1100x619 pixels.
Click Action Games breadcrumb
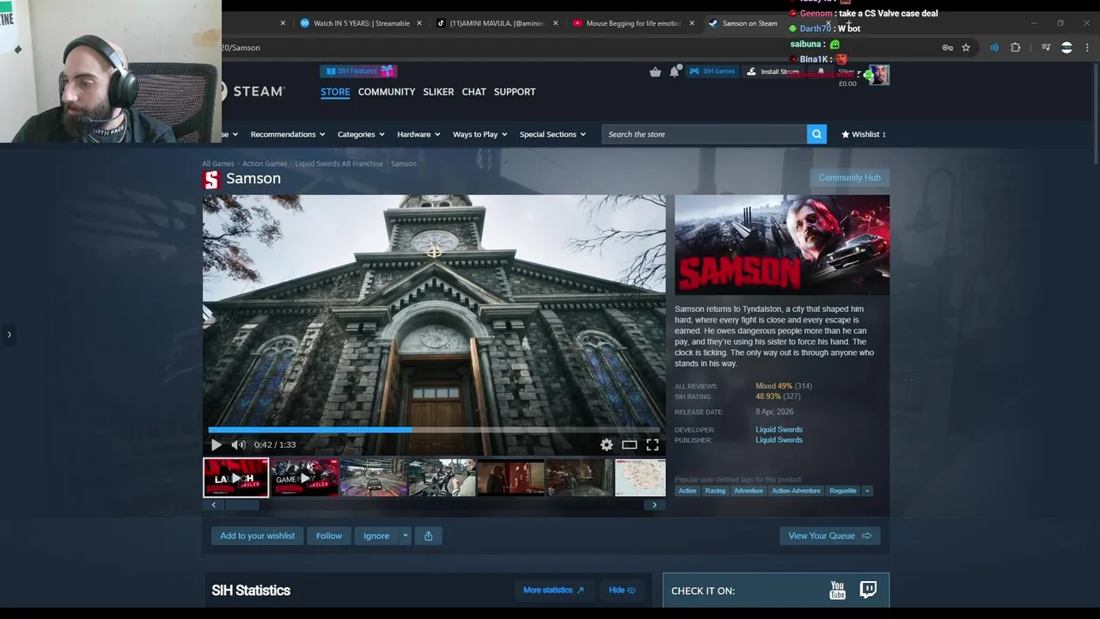click(x=265, y=163)
